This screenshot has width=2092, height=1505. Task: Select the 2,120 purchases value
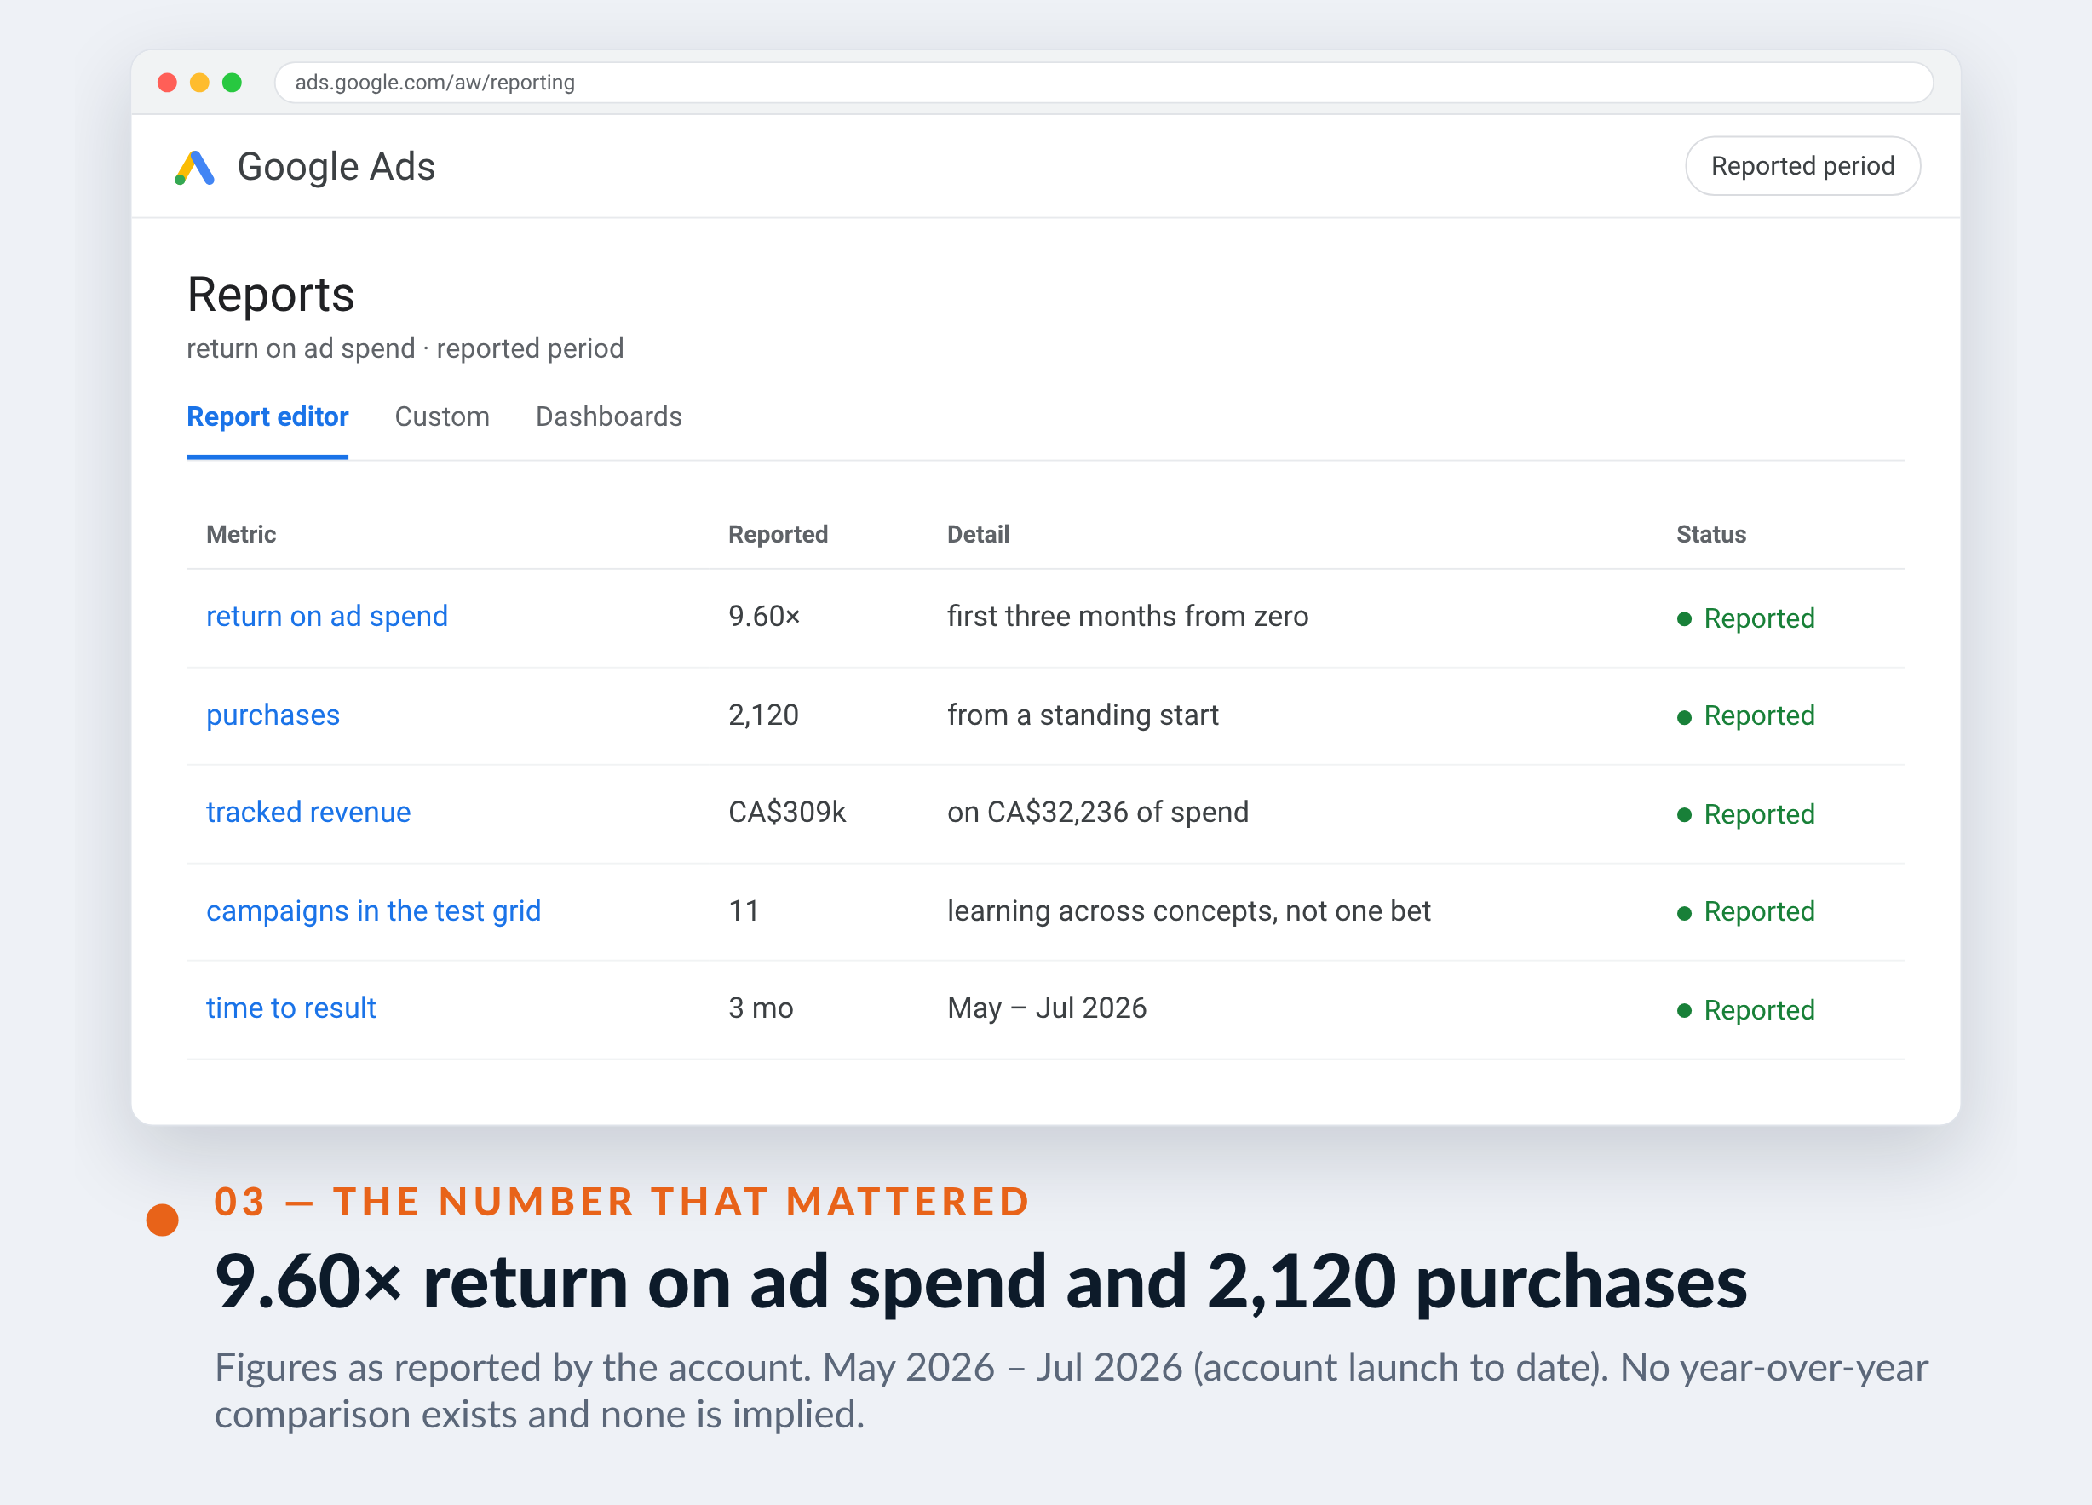[x=763, y=715]
